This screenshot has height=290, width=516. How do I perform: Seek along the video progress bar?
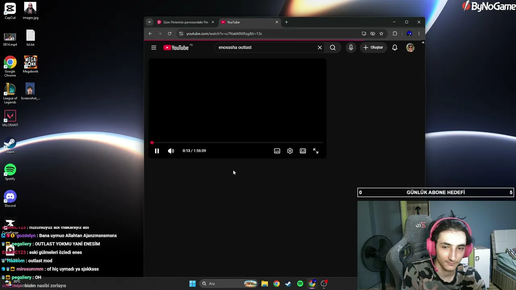(237, 143)
